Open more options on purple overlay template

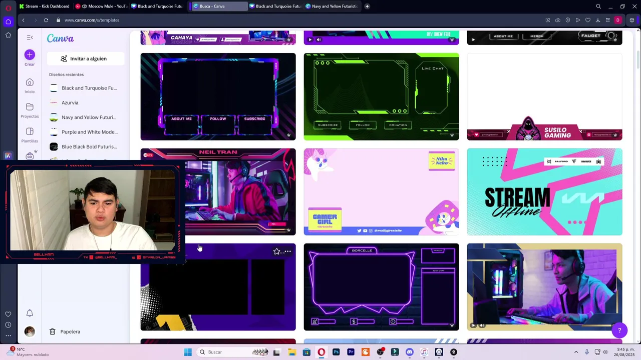click(287, 251)
